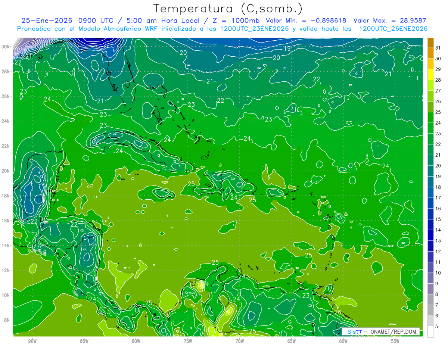Click the "SisTT - ONAMET/REP.DOM." logo box
This screenshot has width=448, height=346.
(x=381, y=331)
